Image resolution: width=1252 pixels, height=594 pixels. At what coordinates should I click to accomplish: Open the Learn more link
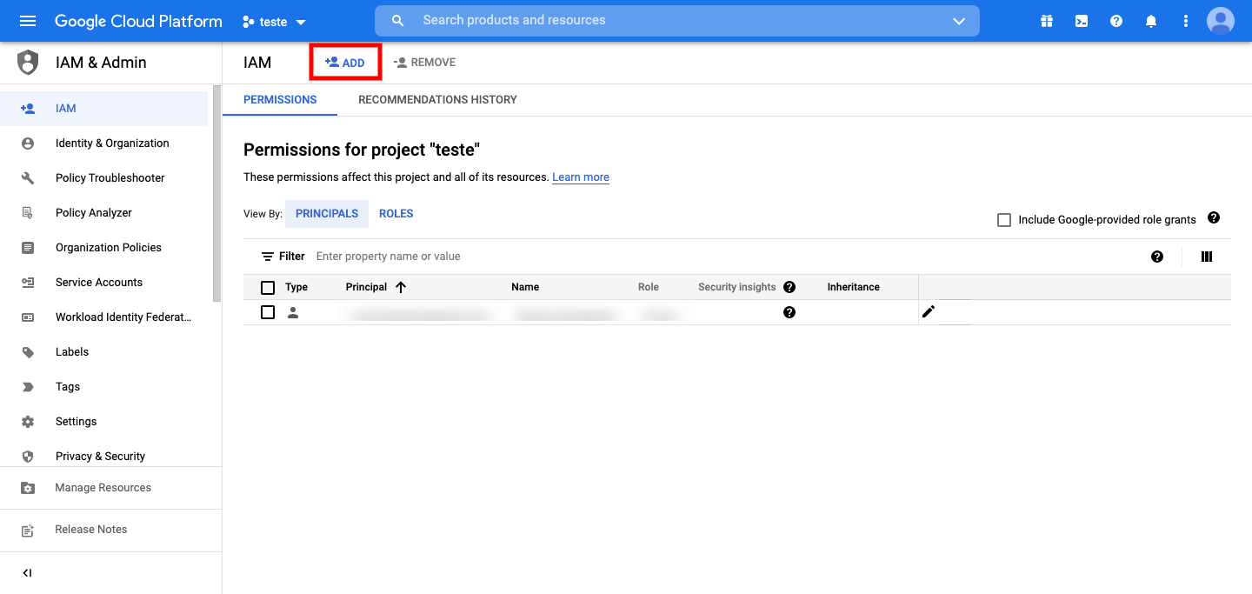point(581,177)
